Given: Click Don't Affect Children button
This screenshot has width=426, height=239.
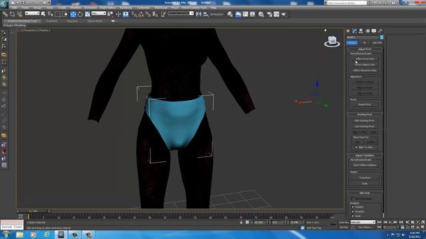Looking at the screenshot, I should tap(365, 165).
